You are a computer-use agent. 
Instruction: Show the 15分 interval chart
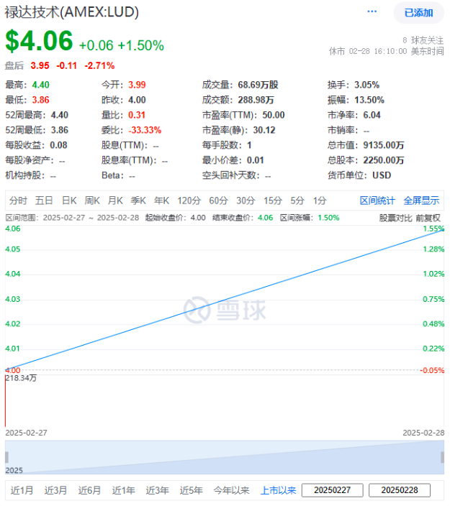[273, 201]
